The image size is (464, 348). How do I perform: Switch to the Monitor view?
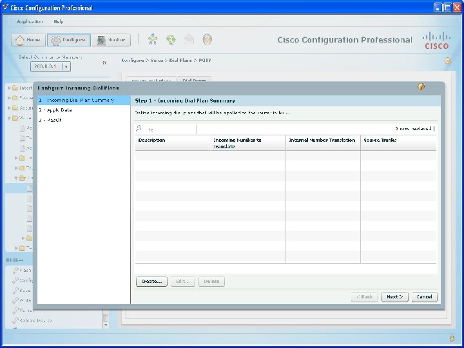click(111, 40)
